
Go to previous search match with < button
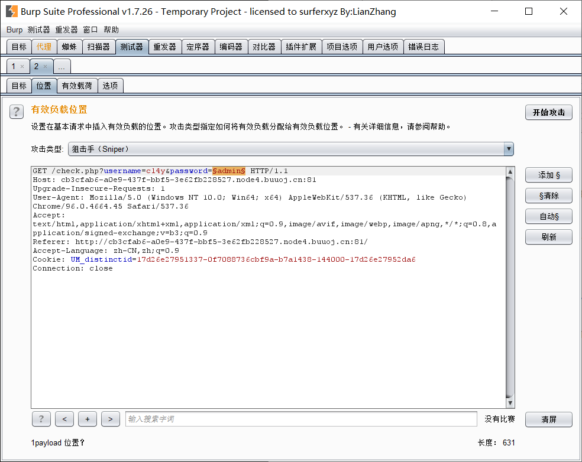pos(64,419)
